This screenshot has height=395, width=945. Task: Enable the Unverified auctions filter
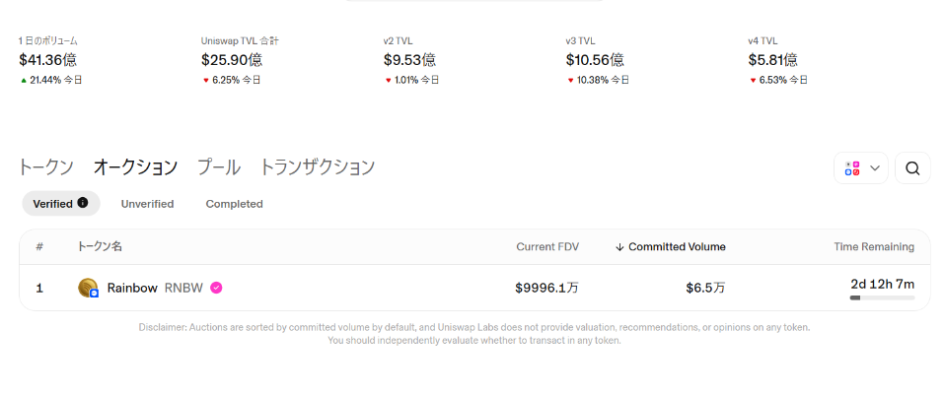(147, 204)
